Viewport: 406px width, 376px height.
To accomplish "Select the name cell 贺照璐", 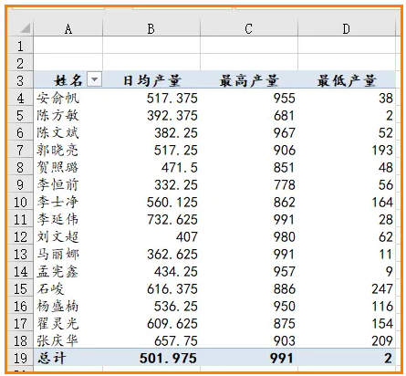I will click(x=68, y=167).
